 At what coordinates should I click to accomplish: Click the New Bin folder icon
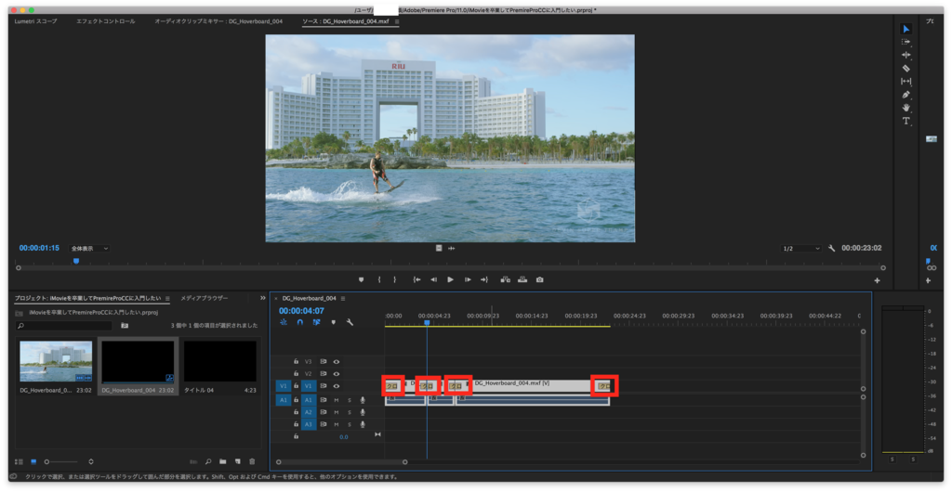223,461
